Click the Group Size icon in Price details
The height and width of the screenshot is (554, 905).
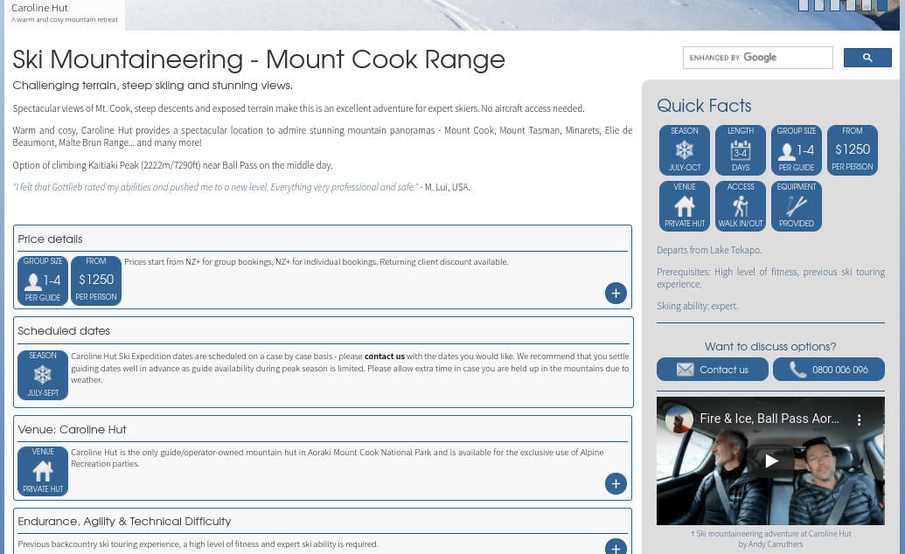43,280
